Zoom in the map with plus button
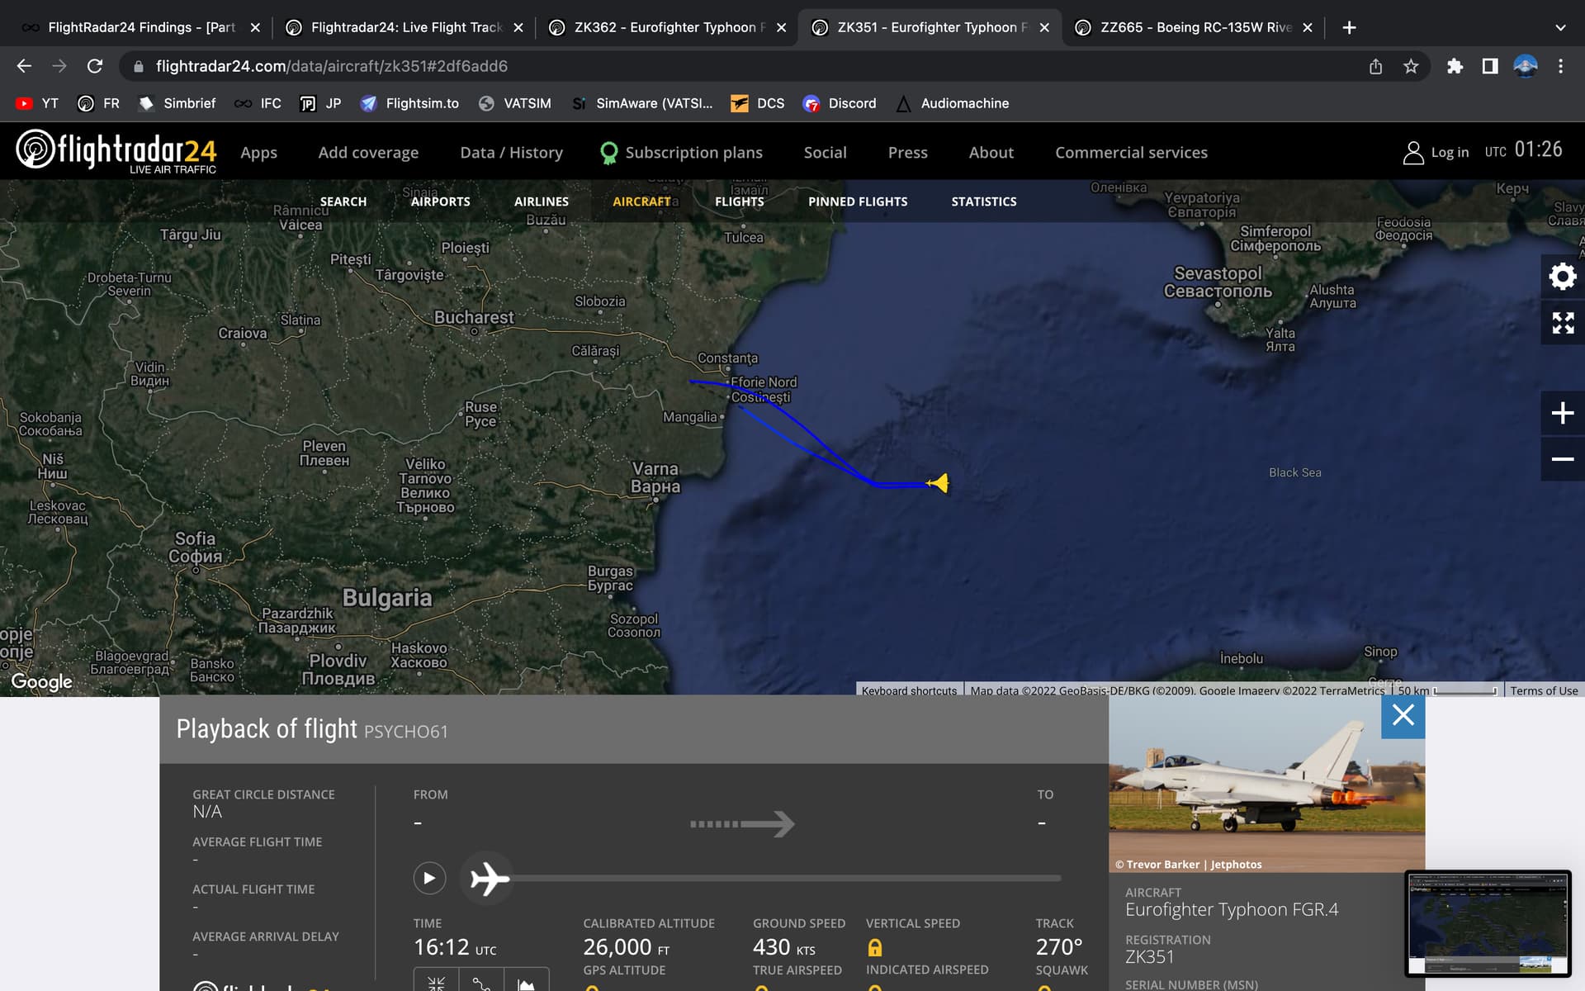This screenshot has width=1585, height=991. pos(1562,413)
